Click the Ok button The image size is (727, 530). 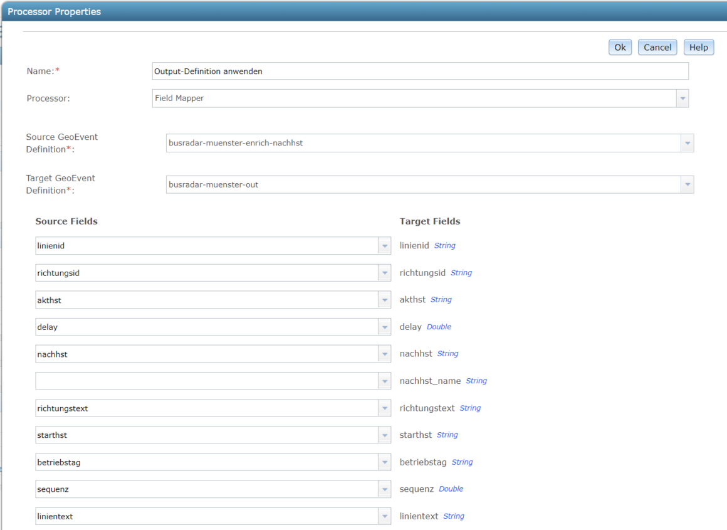(x=620, y=47)
